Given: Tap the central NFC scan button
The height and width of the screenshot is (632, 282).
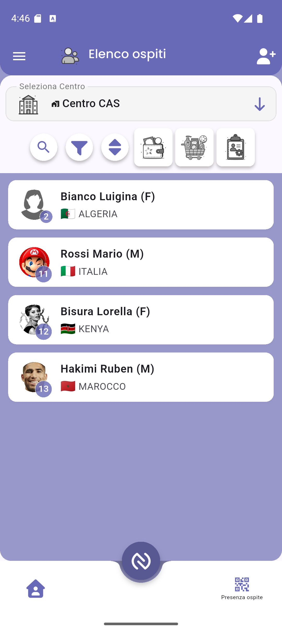Looking at the screenshot, I should (141, 561).
